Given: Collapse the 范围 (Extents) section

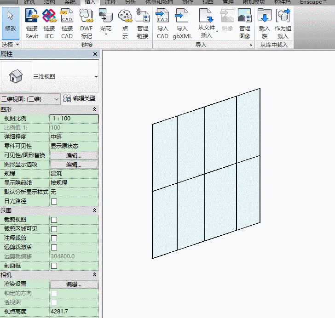Looking at the screenshot, I should [94, 210].
